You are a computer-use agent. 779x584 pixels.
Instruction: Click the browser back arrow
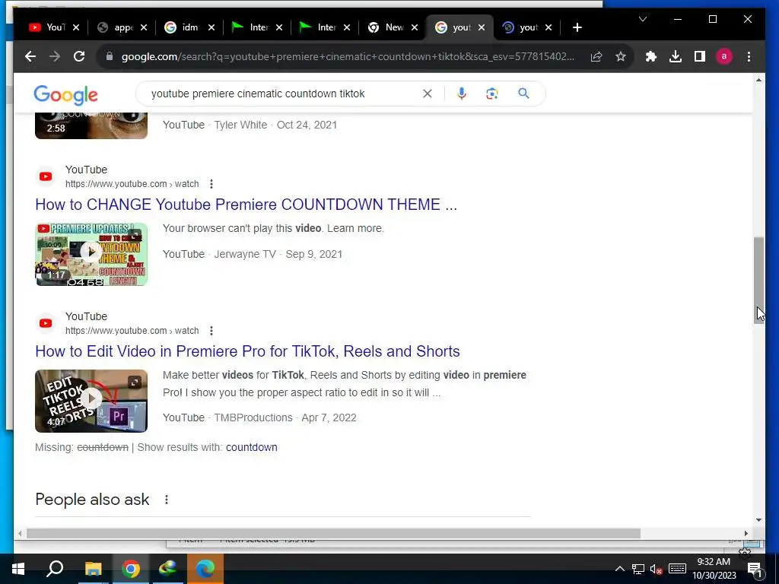coord(30,56)
